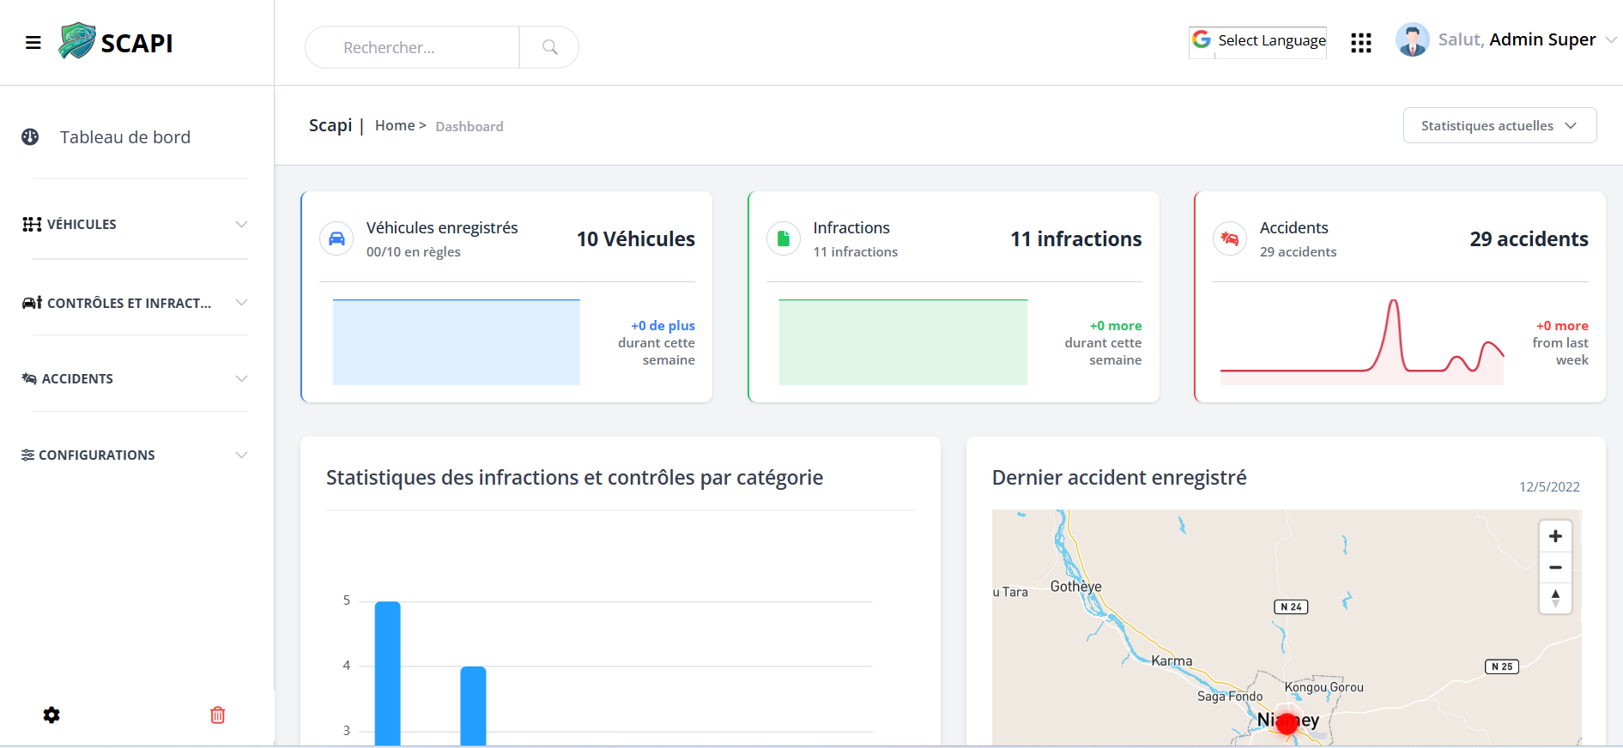Expand the Contrôles et infract... chevron
1623x748 pixels.
tap(241, 303)
